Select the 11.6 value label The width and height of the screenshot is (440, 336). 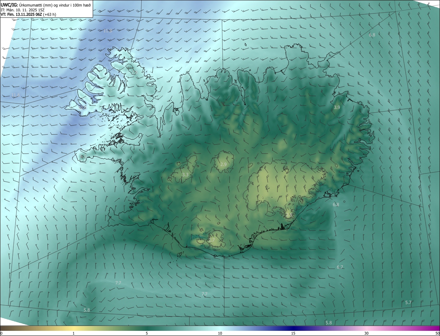[16, 95]
